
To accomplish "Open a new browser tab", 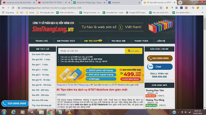I will click(x=180, y=3).
